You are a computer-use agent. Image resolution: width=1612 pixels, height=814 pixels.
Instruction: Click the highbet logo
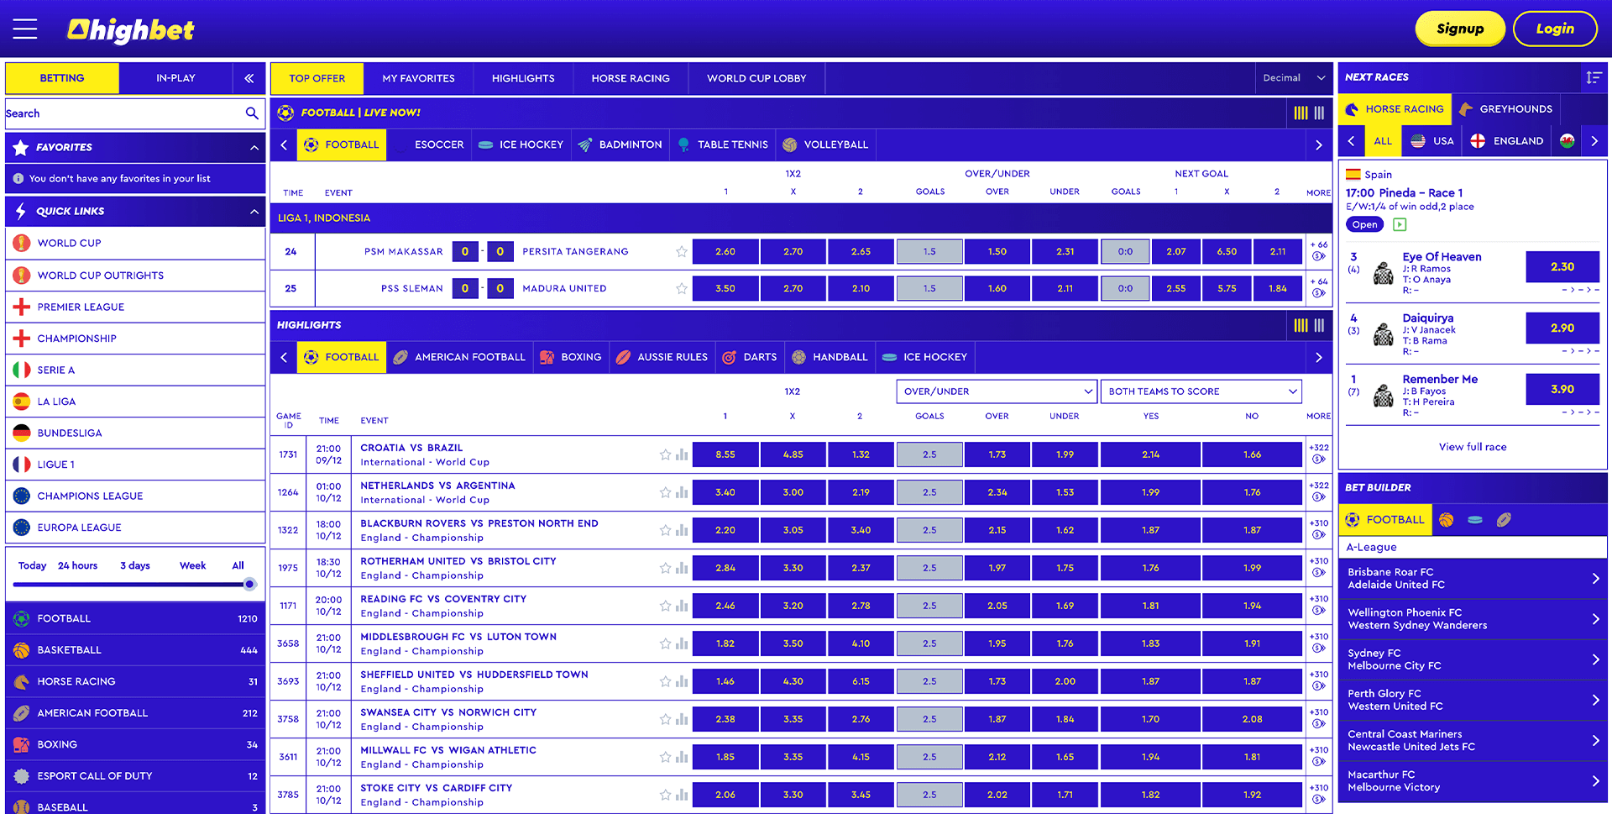coord(131,30)
